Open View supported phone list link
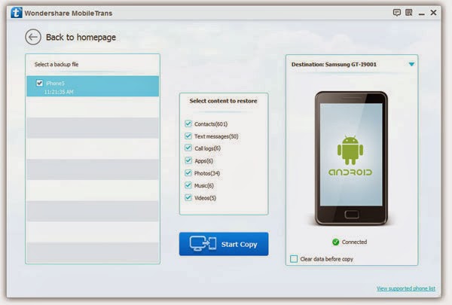Image resolution: width=452 pixels, height=305 pixels. tap(406, 288)
